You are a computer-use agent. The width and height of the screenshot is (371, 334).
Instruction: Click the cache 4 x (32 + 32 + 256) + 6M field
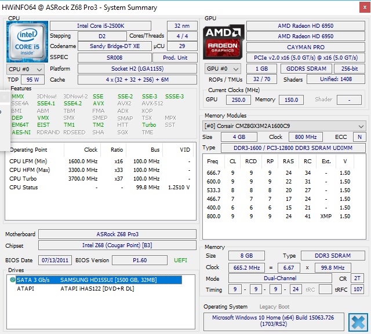[x=137, y=80]
